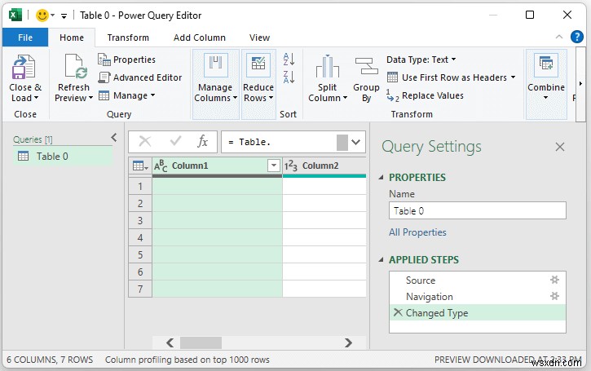This screenshot has height=371, width=591.
Task: Click the Close & Load icon
Action: tap(24, 67)
